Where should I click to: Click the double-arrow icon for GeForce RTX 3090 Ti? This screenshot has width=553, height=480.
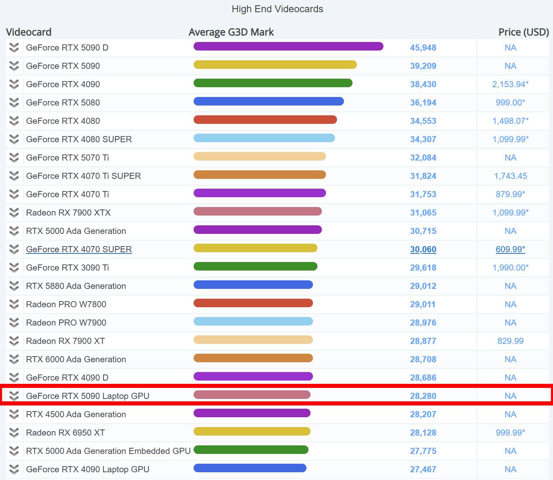click(x=14, y=268)
